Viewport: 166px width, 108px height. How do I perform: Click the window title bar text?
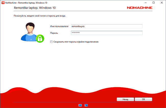pyautogui.click(x=26, y=2)
